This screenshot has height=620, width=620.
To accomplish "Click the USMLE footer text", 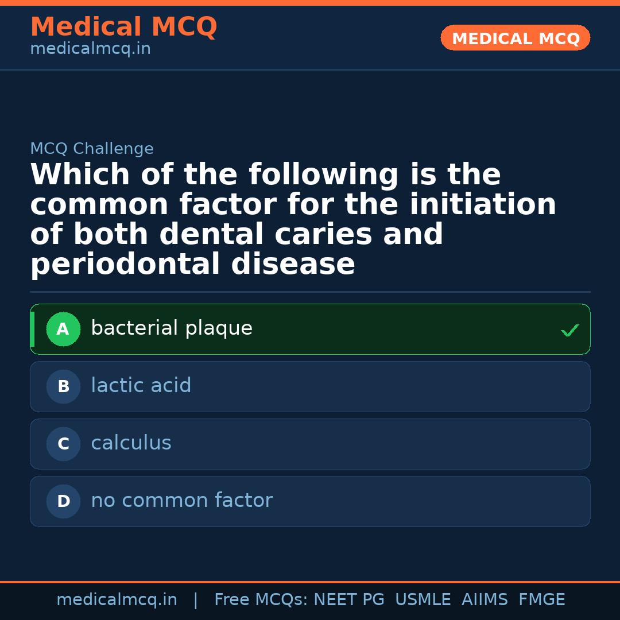I will point(423,600).
